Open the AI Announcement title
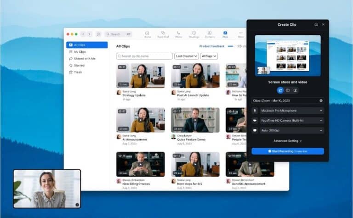 pyautogui.click(x=135, y=140)
